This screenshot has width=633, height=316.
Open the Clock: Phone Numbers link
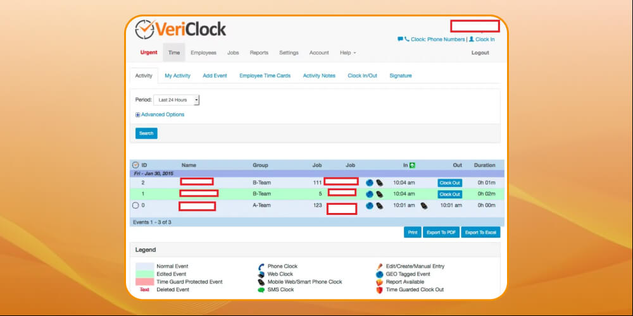click(x=437, y=39)
